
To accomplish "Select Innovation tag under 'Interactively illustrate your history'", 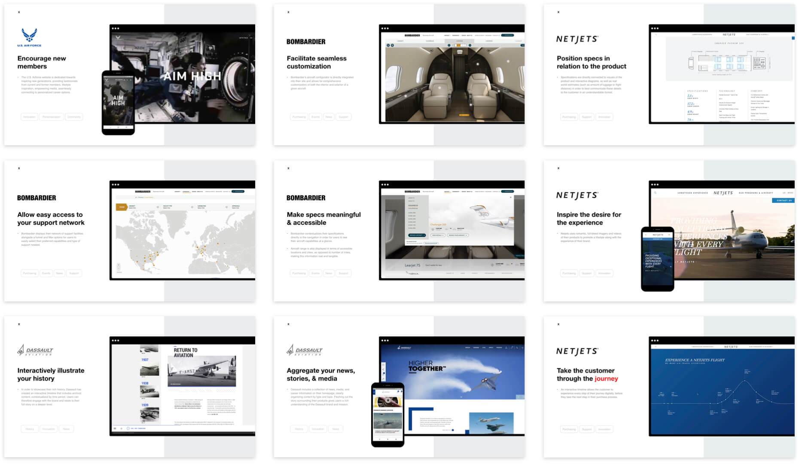I will point(49,429).
